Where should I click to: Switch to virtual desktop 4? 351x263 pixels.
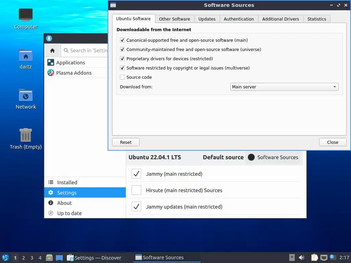tap(40, 258)
